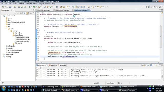Maximize the editor area
This screenshot has width=164, height=92.
(162, 10)
